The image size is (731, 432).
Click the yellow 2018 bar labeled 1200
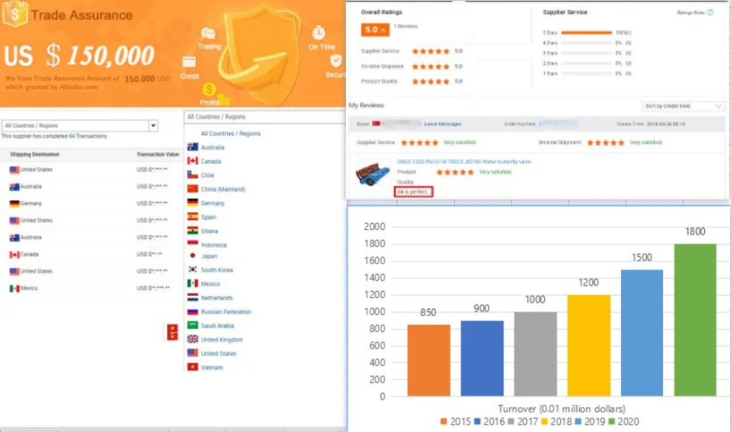point(588,346)
